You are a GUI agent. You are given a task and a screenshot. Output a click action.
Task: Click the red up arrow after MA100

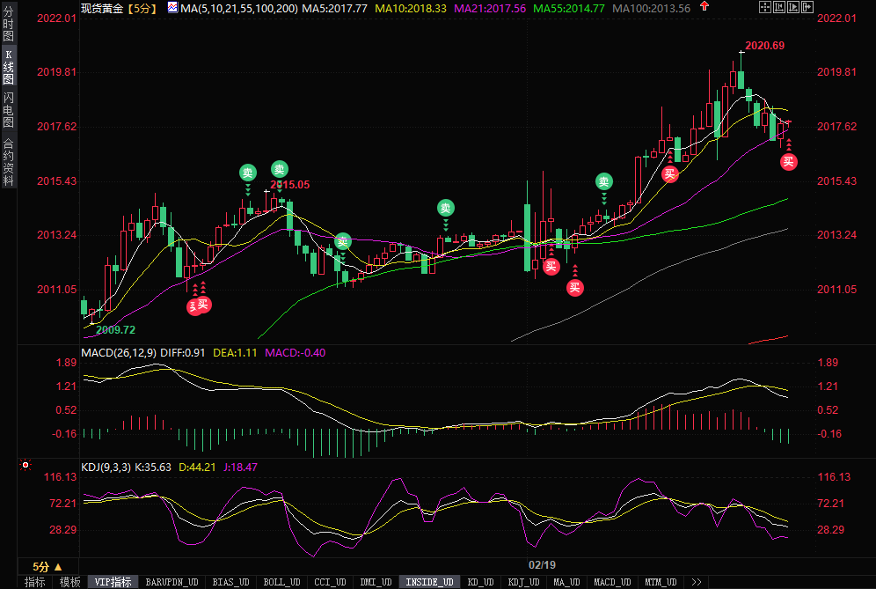click(x=703, y=7)
